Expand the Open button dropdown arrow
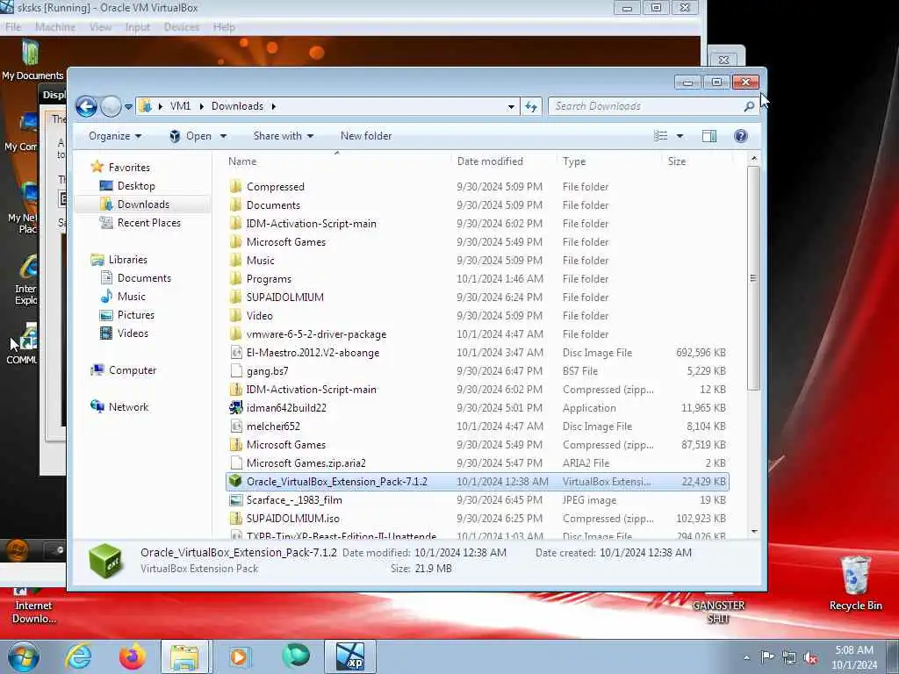 [223, 136]
